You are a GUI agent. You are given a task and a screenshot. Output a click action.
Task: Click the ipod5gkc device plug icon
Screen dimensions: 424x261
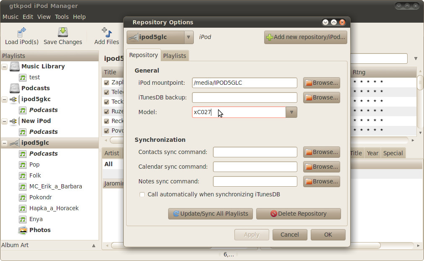14,99
